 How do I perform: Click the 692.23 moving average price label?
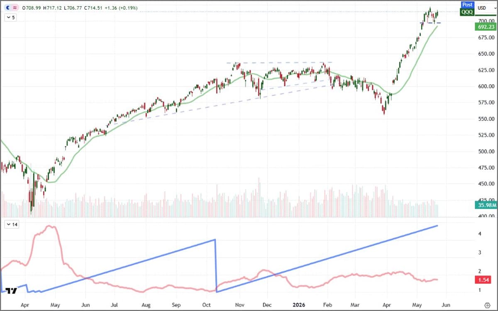tap(486, 27)
